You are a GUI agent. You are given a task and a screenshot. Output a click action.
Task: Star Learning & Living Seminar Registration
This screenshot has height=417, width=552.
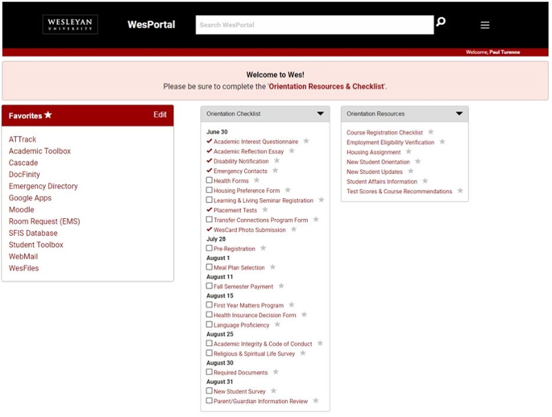pos(322,200)
